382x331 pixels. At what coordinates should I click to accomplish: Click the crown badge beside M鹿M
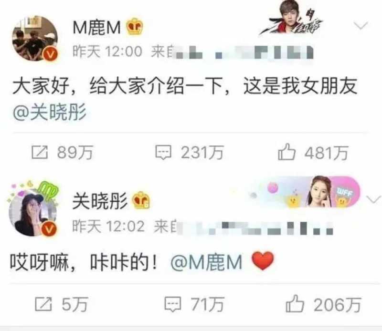coord(135,26)
